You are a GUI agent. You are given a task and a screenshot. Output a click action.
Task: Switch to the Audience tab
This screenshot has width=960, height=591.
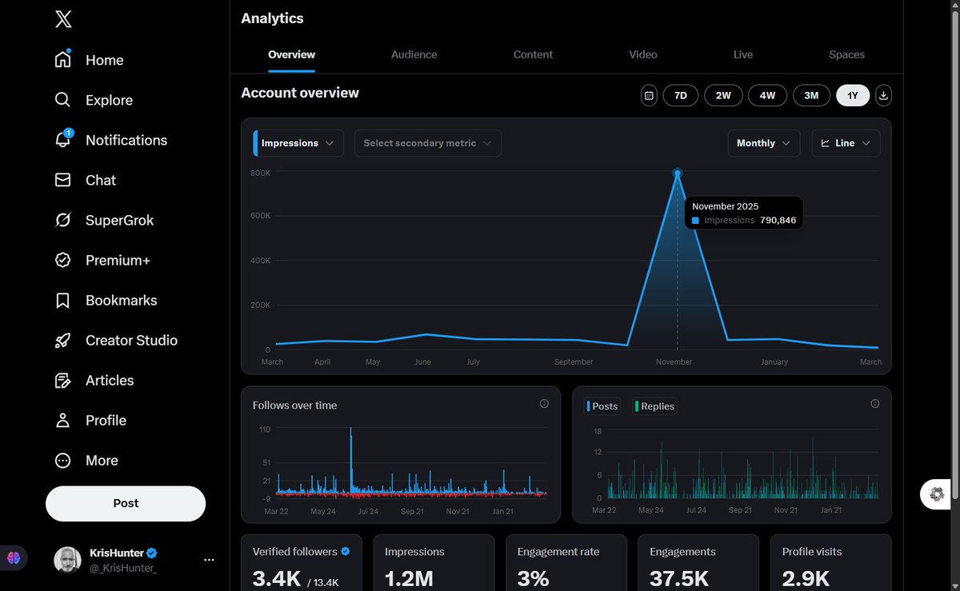coord(414,54)
